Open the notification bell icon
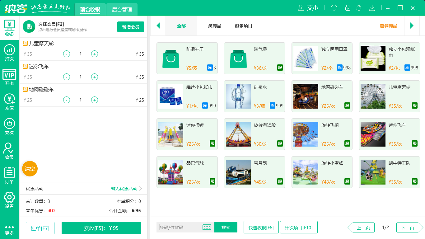425x239 pixels. 359,8
